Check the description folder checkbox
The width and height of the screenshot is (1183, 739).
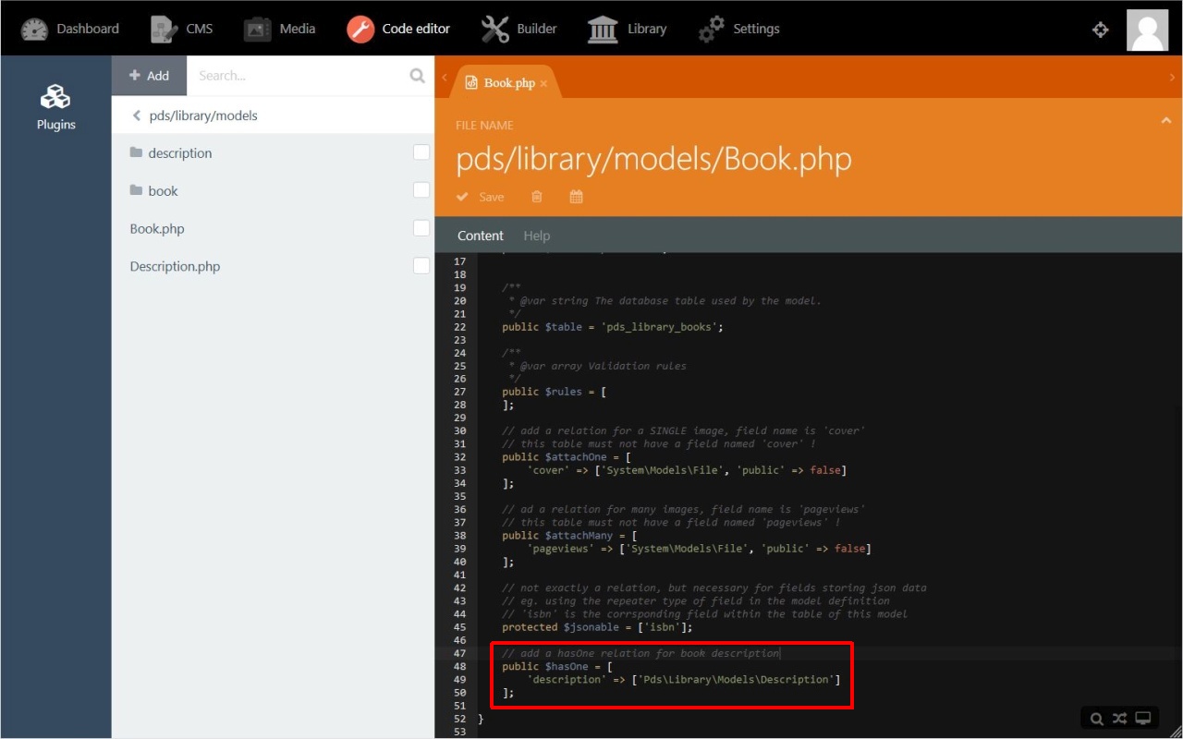421,152
